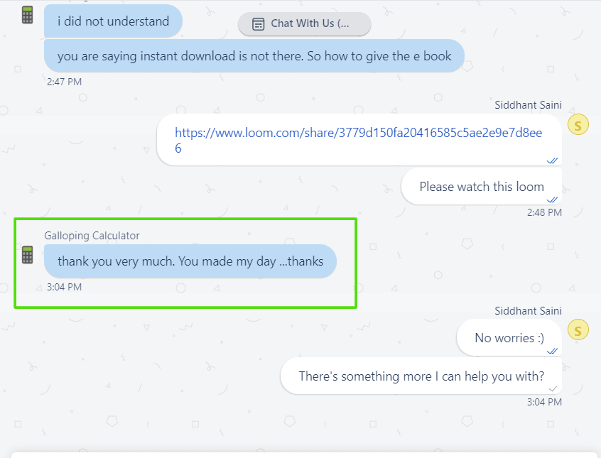Screen dimensions: 601x458
Task: Click "There's something more I can help you with?" message
Action: (x=421, y=376)
